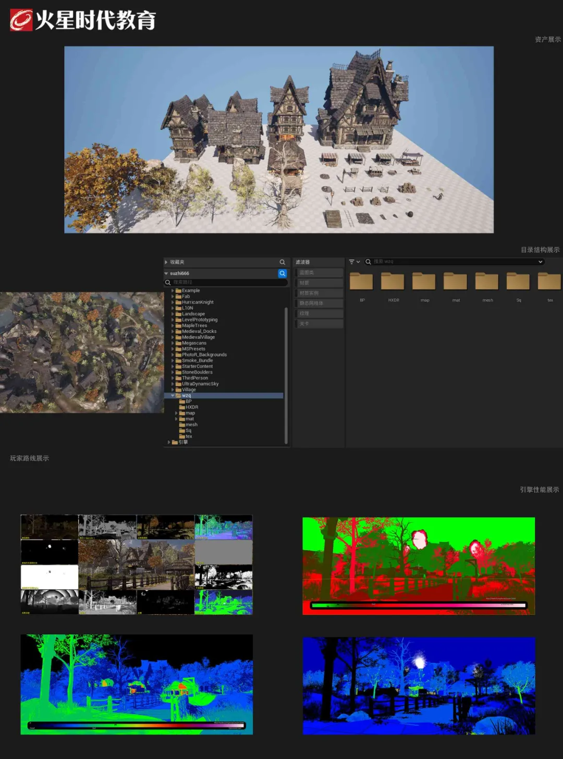Image resolution: width=563 pixels, height=759 pixels.
Task: Click the blue search icon beside suzhi666
Action: [x=283, y=273]
